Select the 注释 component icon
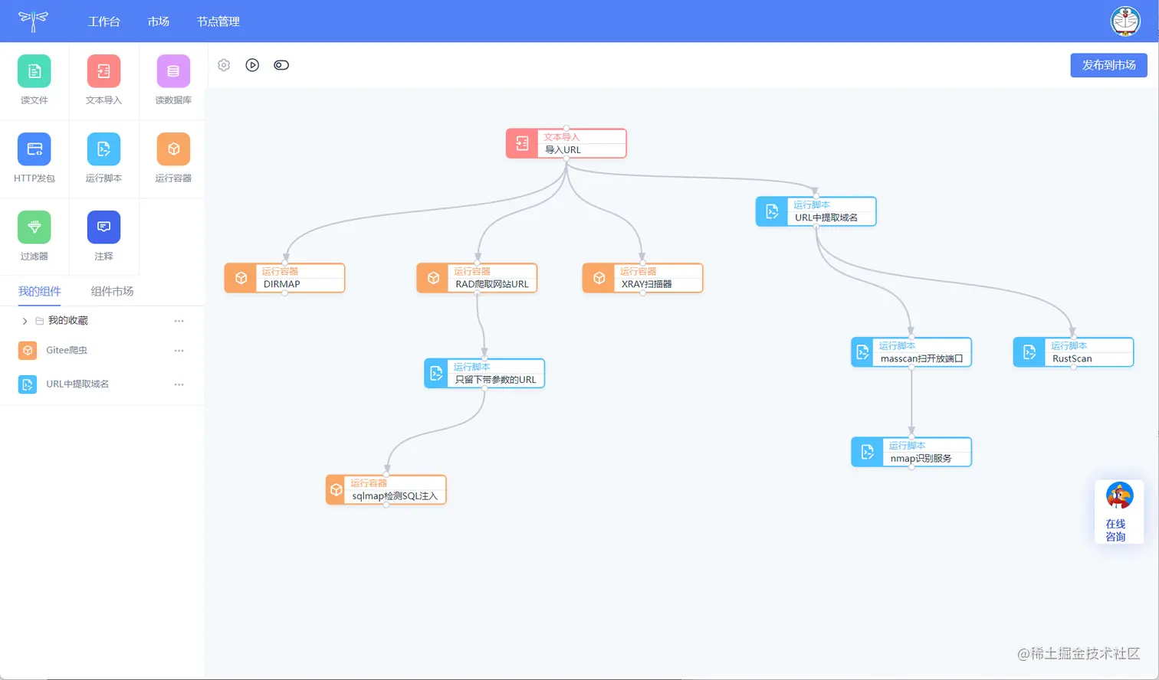Image resolution: width=1159 pixels, height=680 pixels. point(103,227)
